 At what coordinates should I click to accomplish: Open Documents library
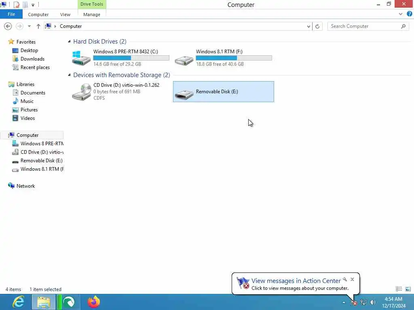pos(33,92)
